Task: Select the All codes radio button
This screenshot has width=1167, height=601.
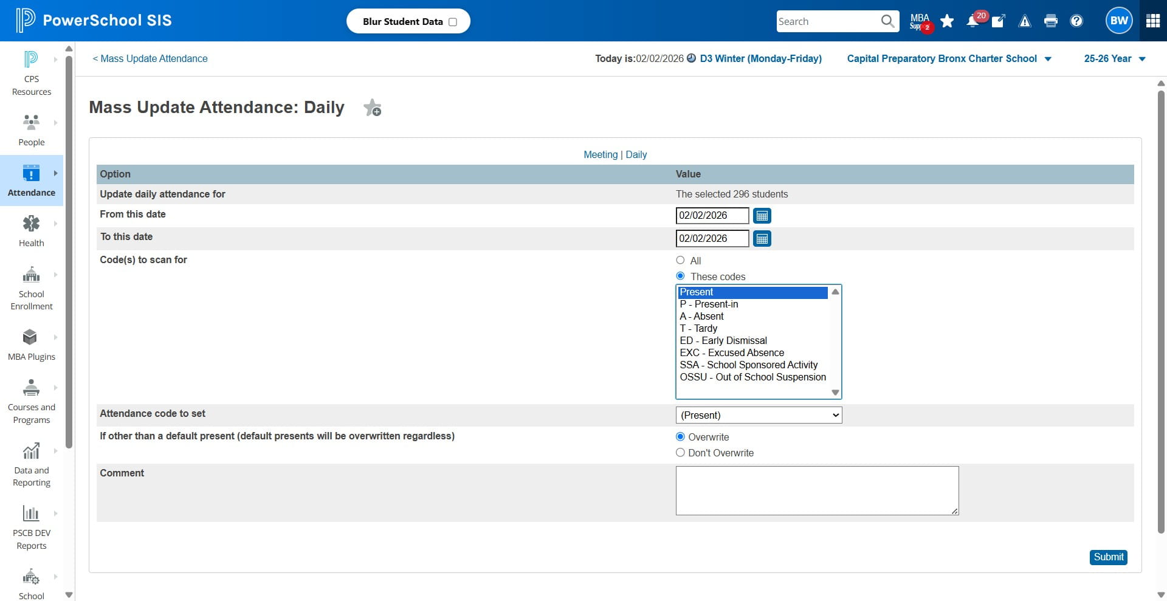Action: (680, 260)
